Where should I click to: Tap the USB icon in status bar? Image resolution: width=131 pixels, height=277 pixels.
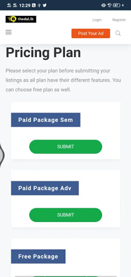coord(39,5)
